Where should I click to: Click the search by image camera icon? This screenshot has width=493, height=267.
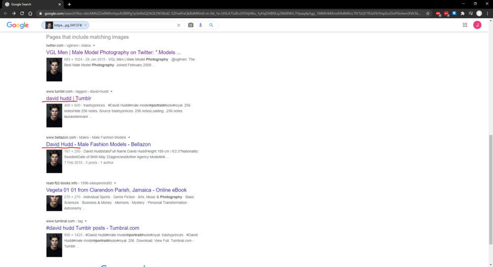(190, 25)
